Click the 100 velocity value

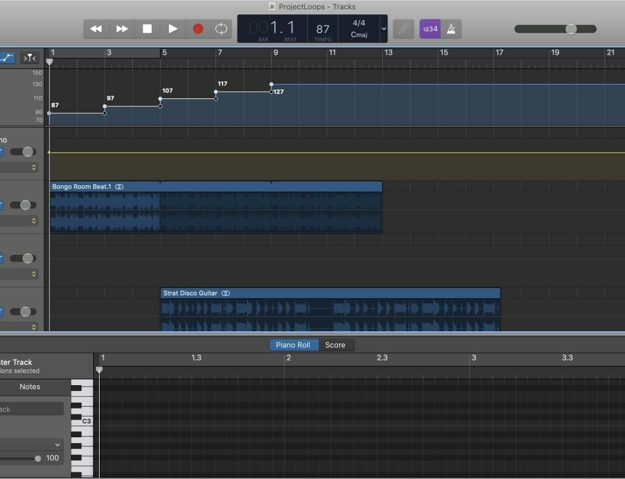[52, 458]
